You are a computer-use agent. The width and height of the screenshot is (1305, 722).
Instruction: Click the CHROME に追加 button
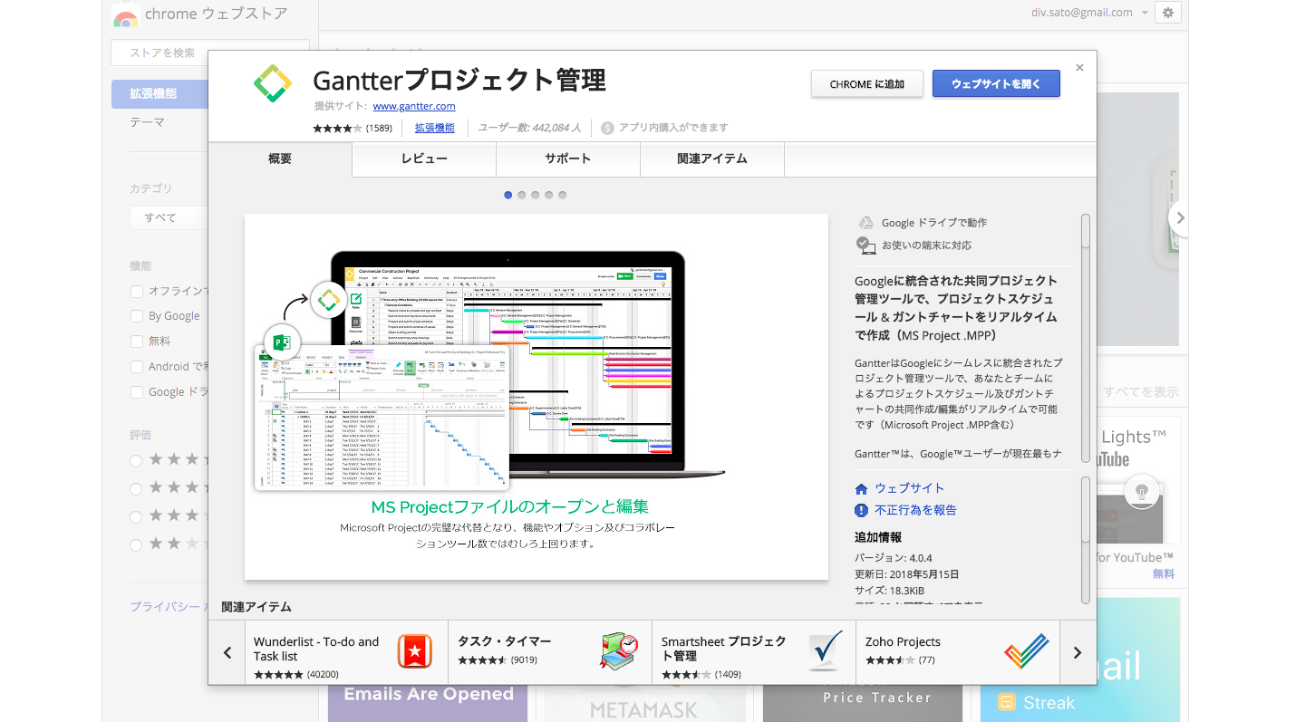click(867, 84)
